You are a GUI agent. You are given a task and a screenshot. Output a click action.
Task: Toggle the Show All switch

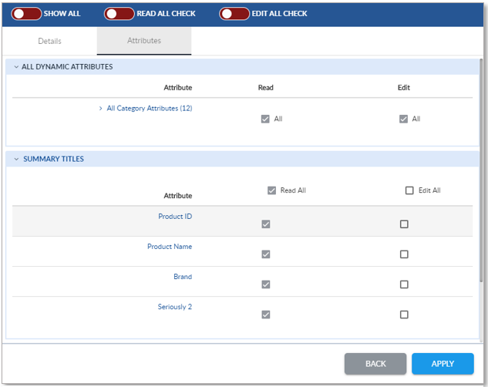coord(26,13)
